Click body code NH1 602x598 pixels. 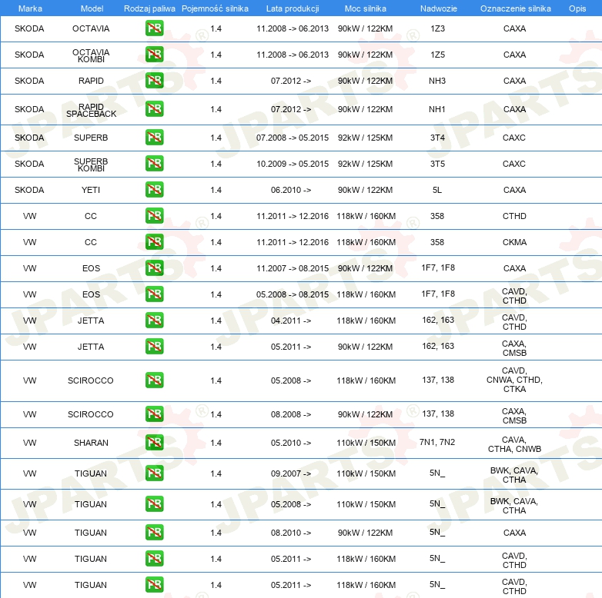(x=437, y=109)
